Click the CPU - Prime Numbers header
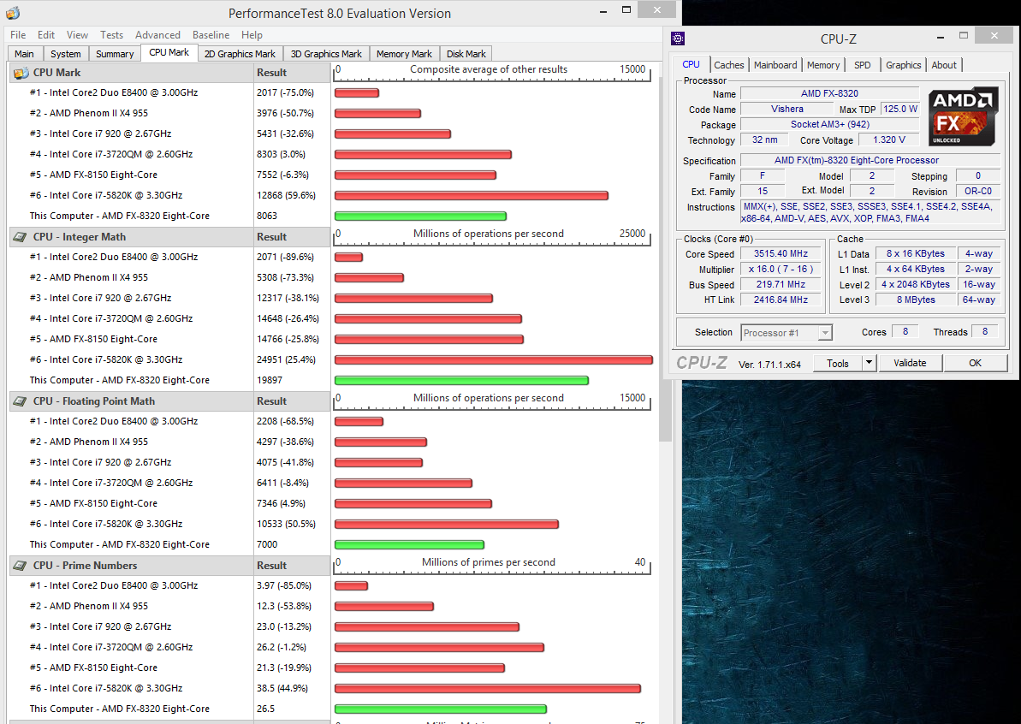 click(x=132, y=566)
